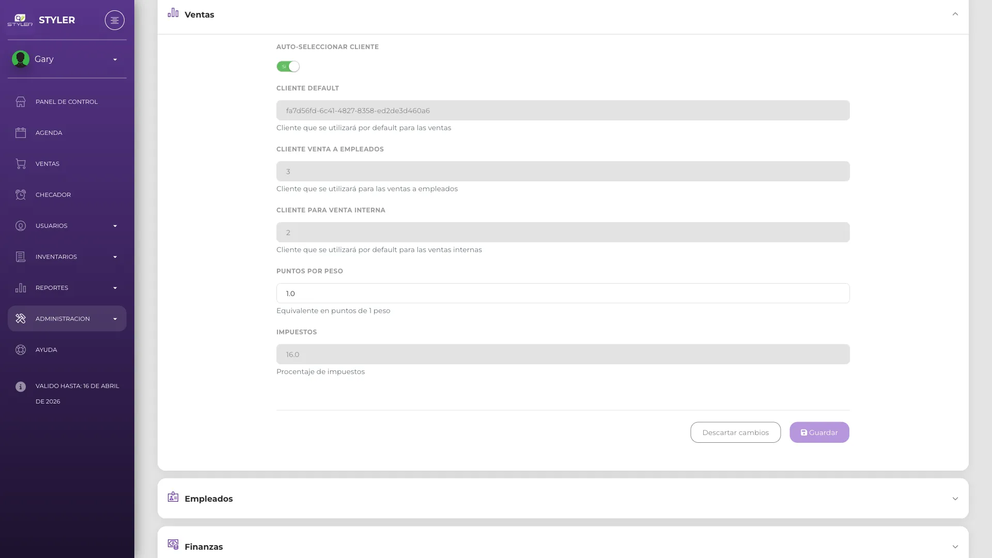This screenshot has width=992, height=558.
Task: Expand the Finanzas section chevron
Action: click(x=955, y=547)
